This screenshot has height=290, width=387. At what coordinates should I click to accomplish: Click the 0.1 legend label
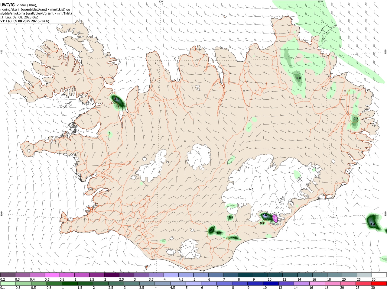(x=3, y=288)
